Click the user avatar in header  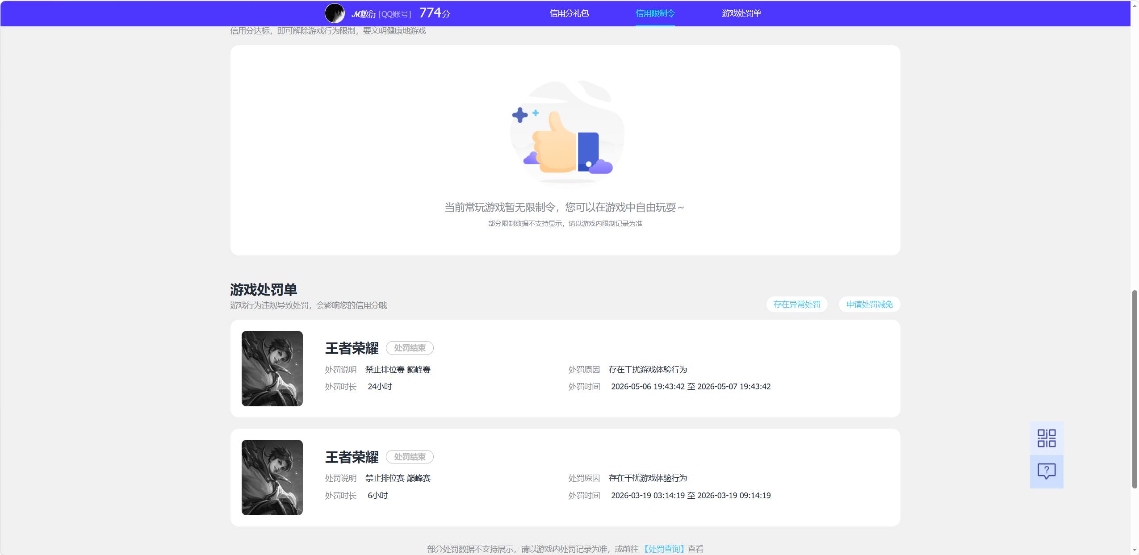(335, 13)
